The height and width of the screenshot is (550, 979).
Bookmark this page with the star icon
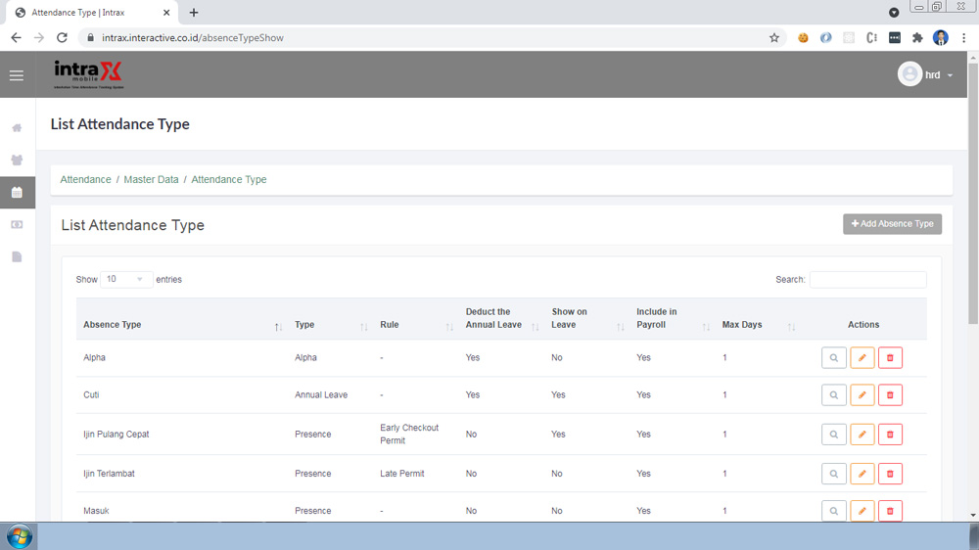point(774,38)
